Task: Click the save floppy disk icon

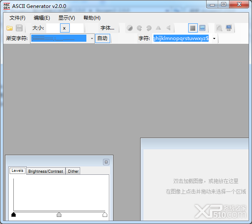Action: tap(19, 28)
